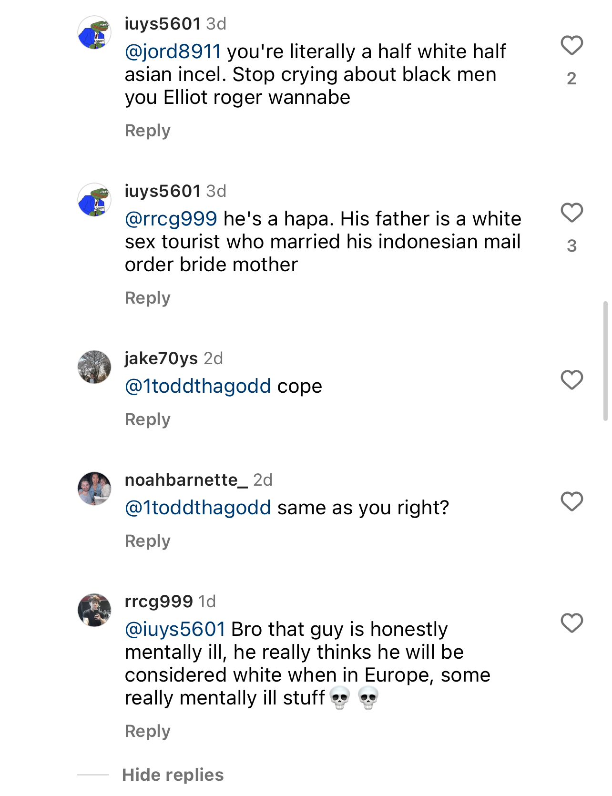Screen dimensions: 612x796
Task: Open the @jord8911 mention link
Action: [x=173, y=51]
